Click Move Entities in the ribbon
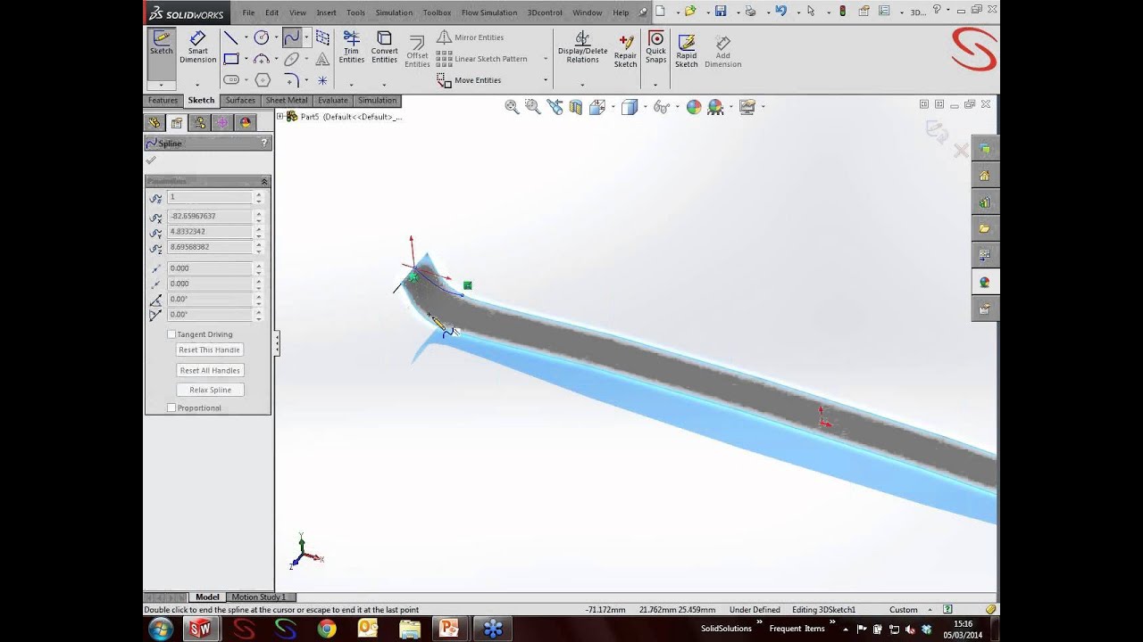 [470, 80]
